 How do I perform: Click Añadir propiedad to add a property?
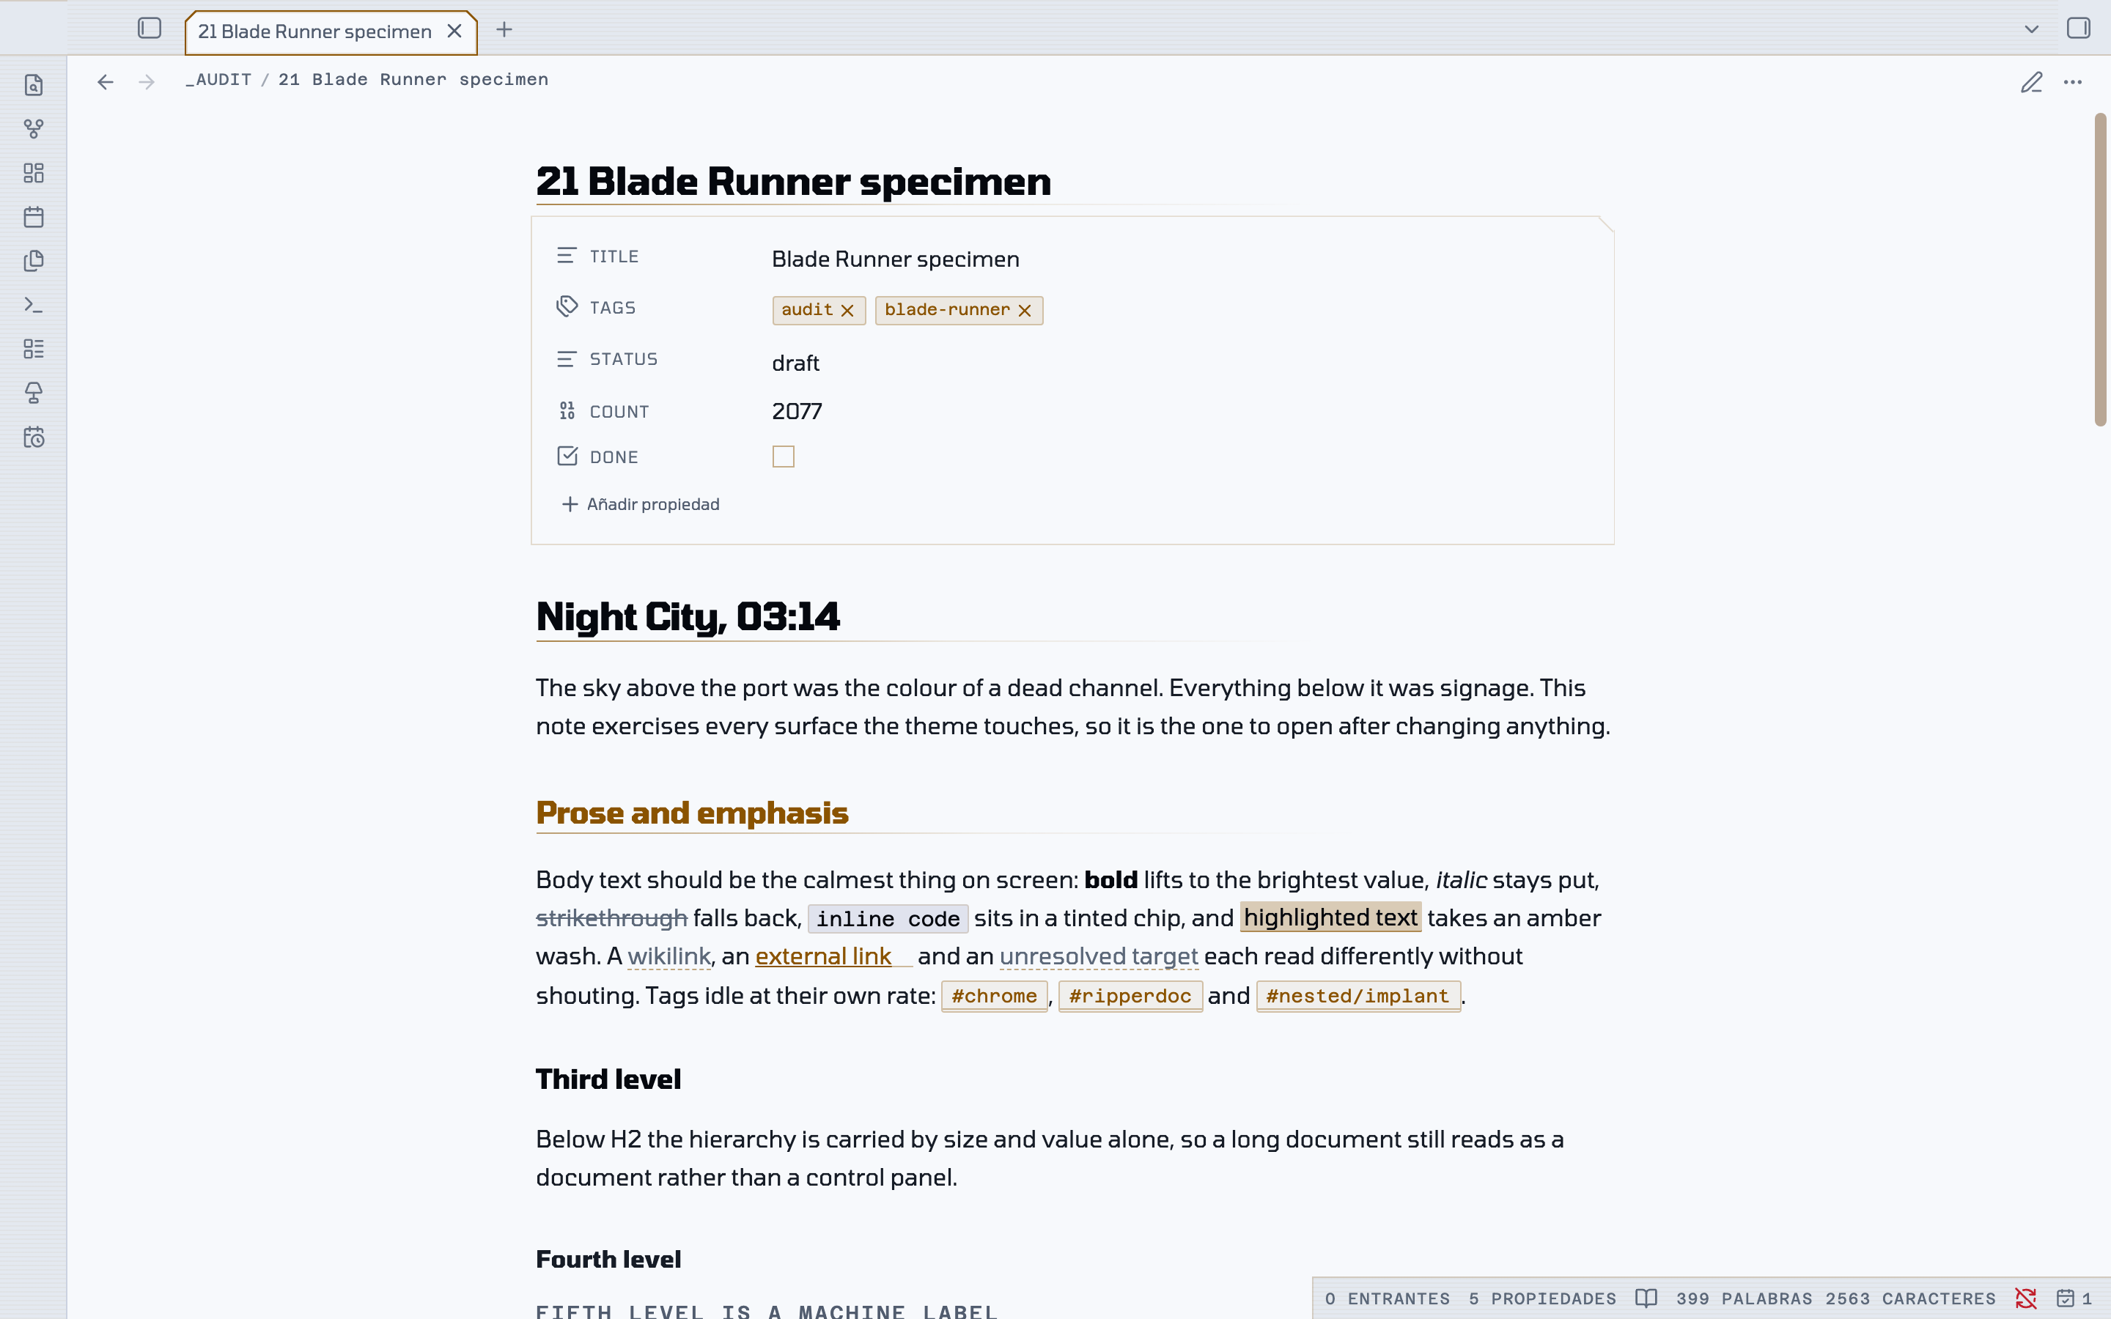(x=641, y=504)
